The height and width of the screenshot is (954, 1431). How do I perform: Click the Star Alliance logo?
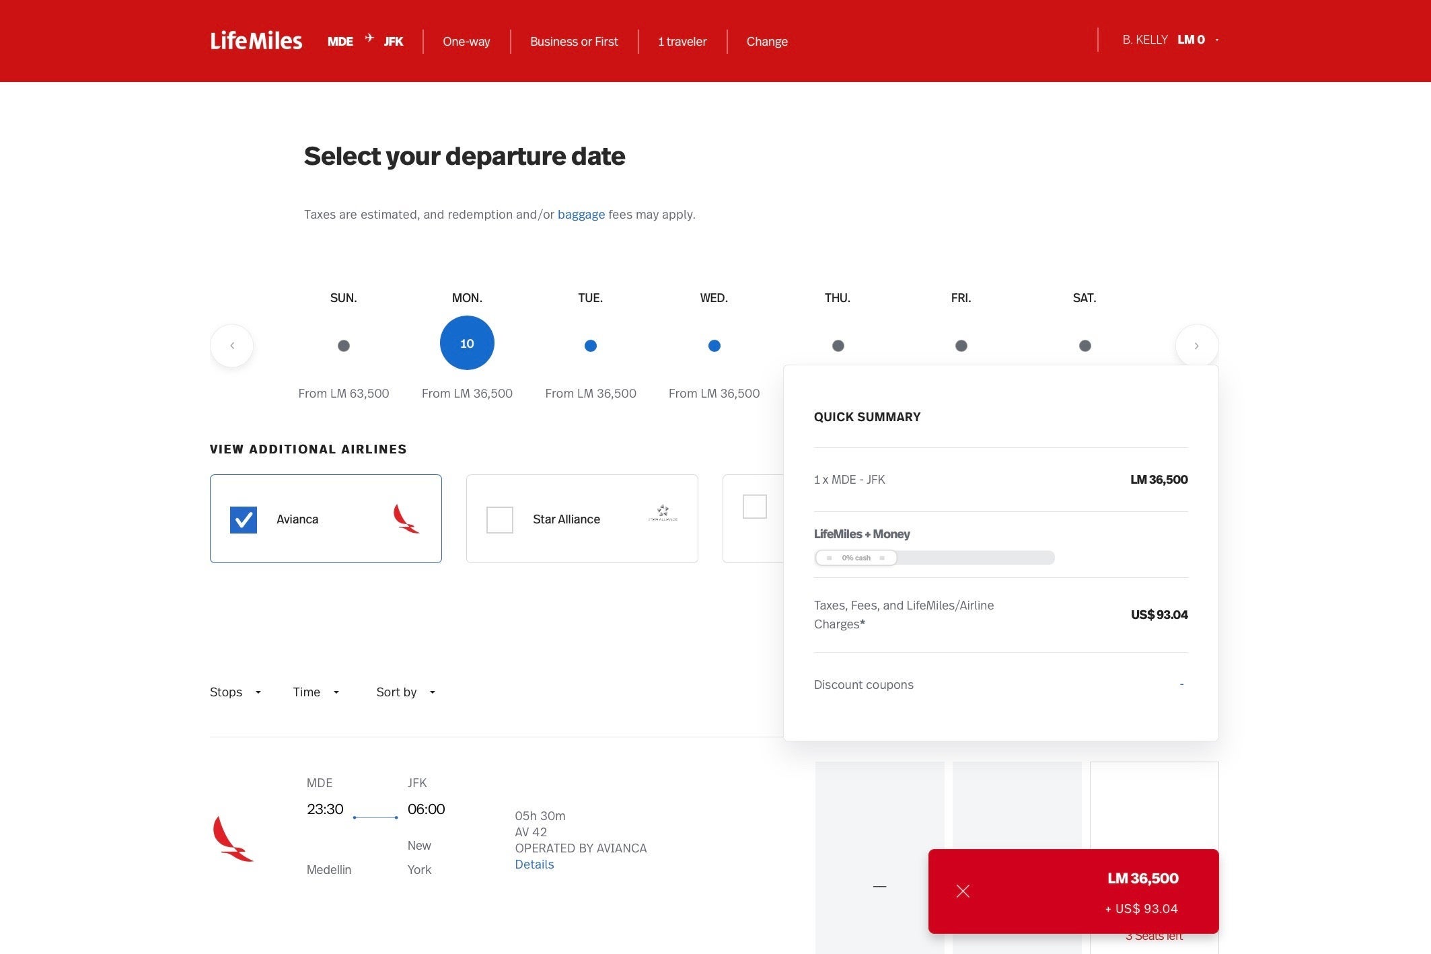(663, 513)
